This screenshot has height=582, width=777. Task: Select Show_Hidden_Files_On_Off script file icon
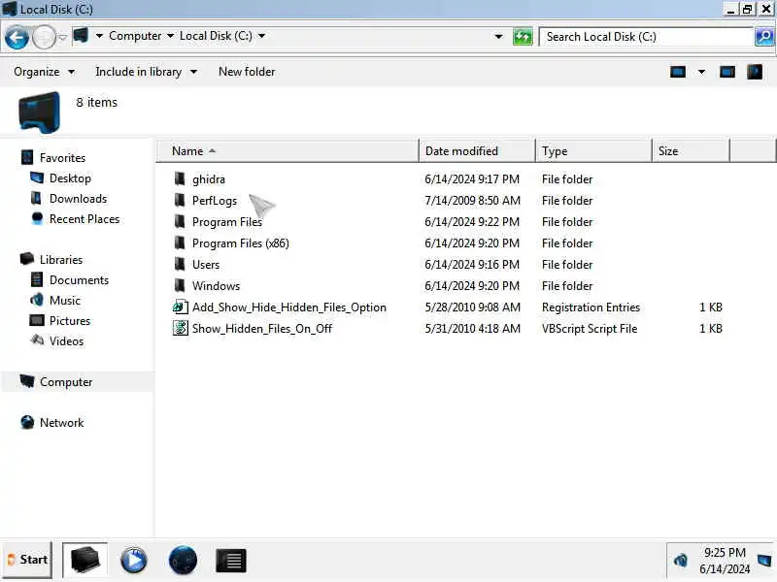[181, 328]
